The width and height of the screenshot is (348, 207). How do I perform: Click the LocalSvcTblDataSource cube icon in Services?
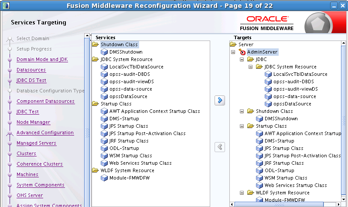(x=104, y=67)
